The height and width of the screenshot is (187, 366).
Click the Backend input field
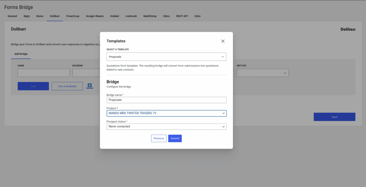pos(86,73)
